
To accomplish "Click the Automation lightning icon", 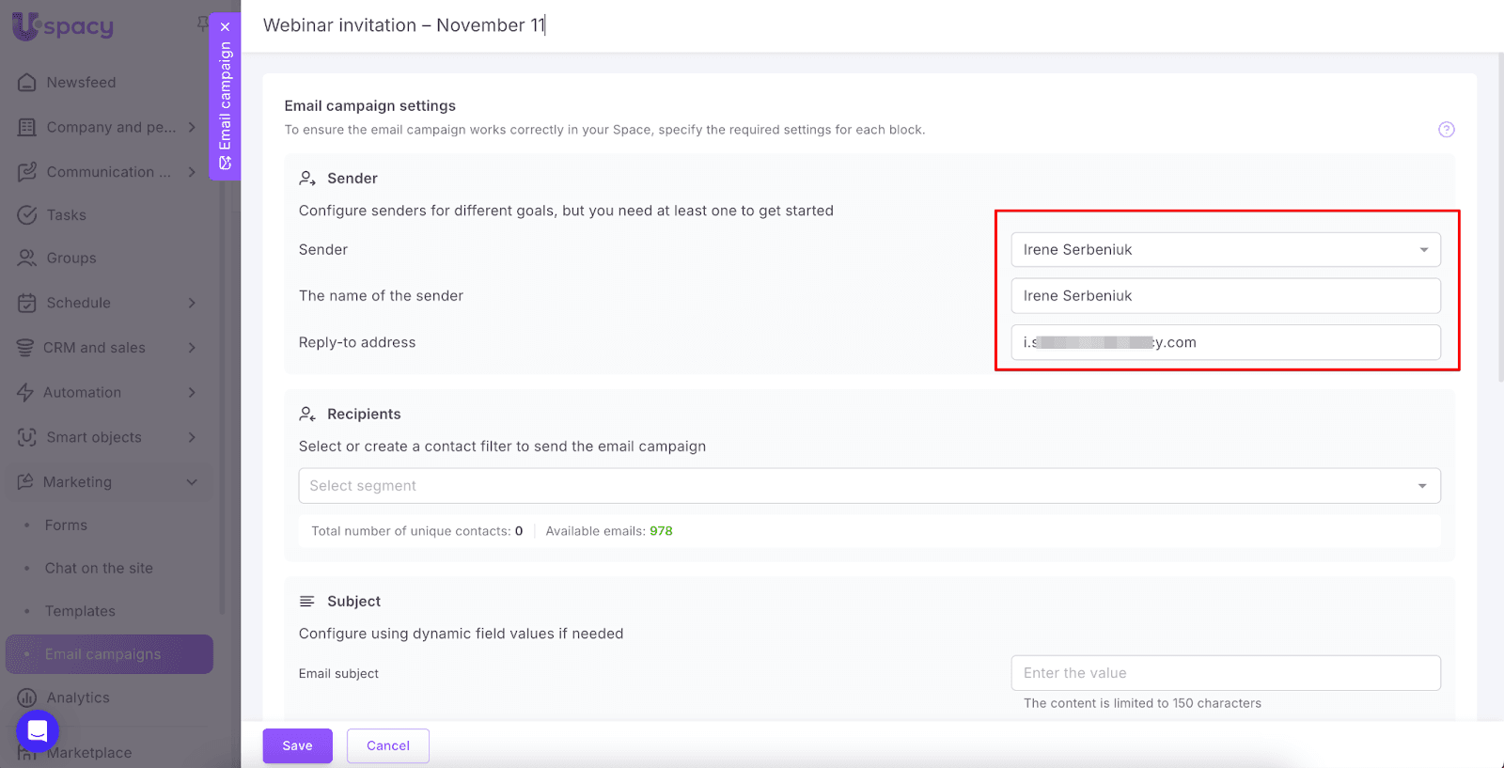I will click(25, 393).
